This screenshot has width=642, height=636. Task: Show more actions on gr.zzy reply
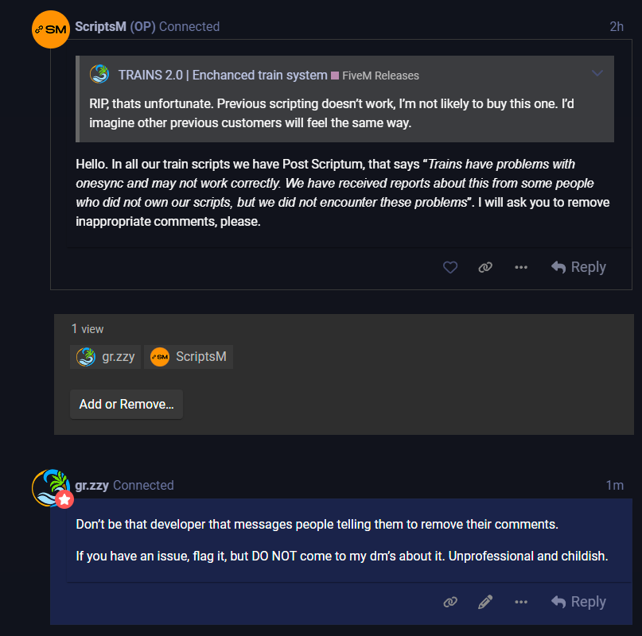(x=521, y=603)
